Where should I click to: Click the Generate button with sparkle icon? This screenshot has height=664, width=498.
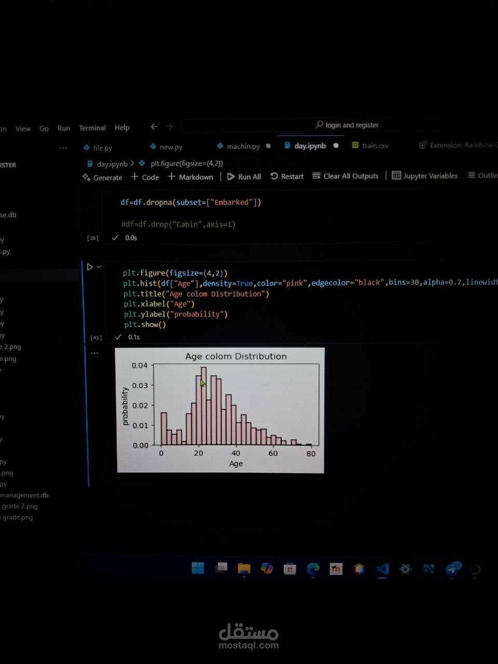coord(102,177)
